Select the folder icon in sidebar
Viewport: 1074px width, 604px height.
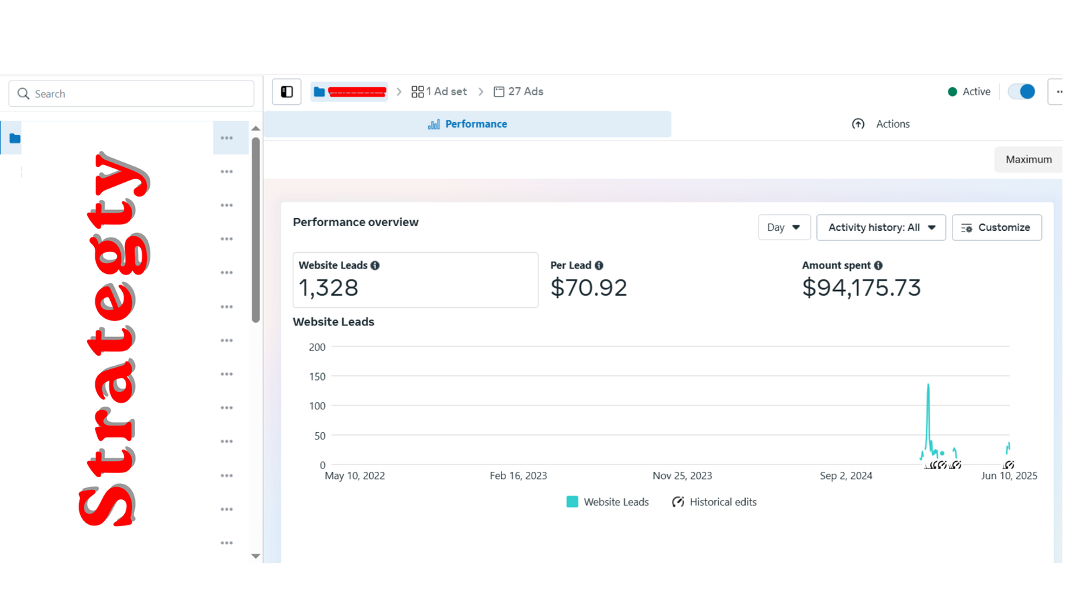tap(14, 138)
